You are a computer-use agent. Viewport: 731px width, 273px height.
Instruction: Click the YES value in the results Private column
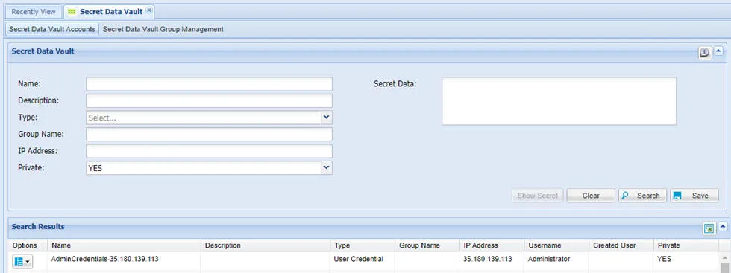point(665,259)
